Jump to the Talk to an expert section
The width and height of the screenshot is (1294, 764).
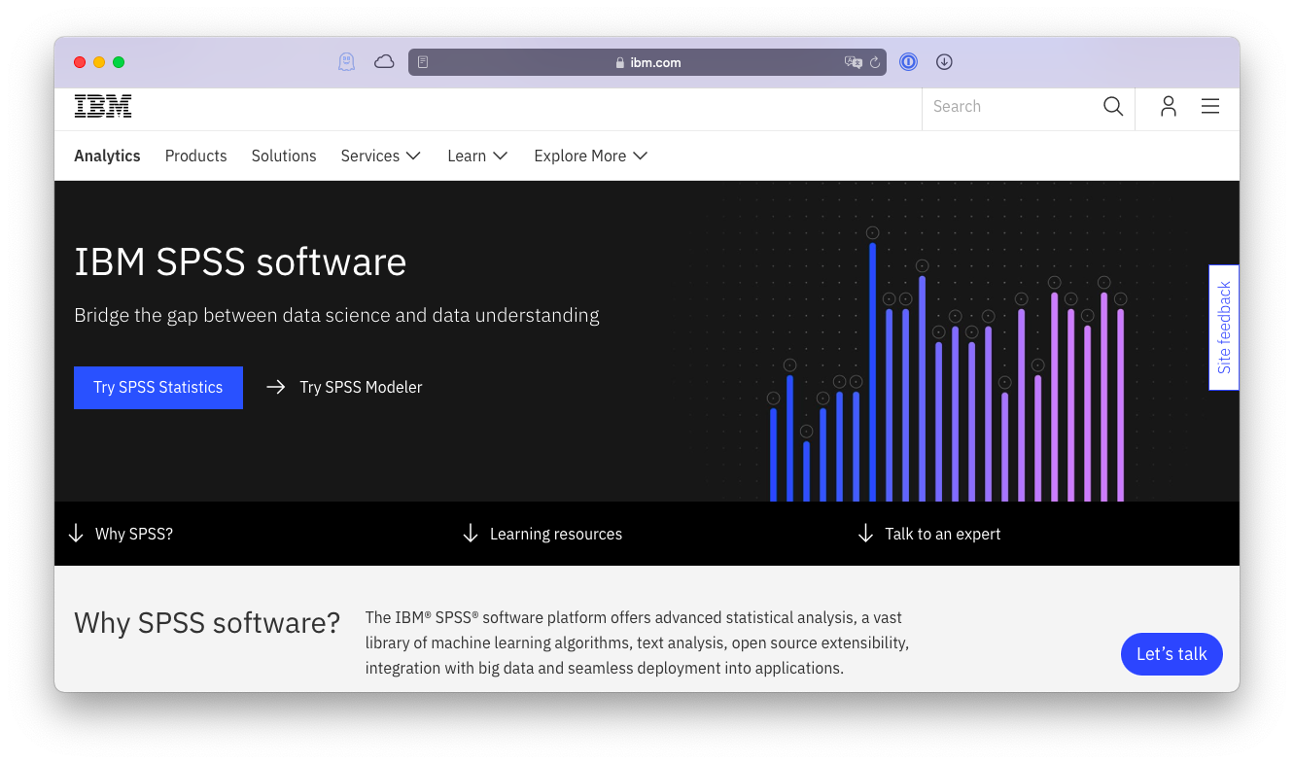point(929,534)
